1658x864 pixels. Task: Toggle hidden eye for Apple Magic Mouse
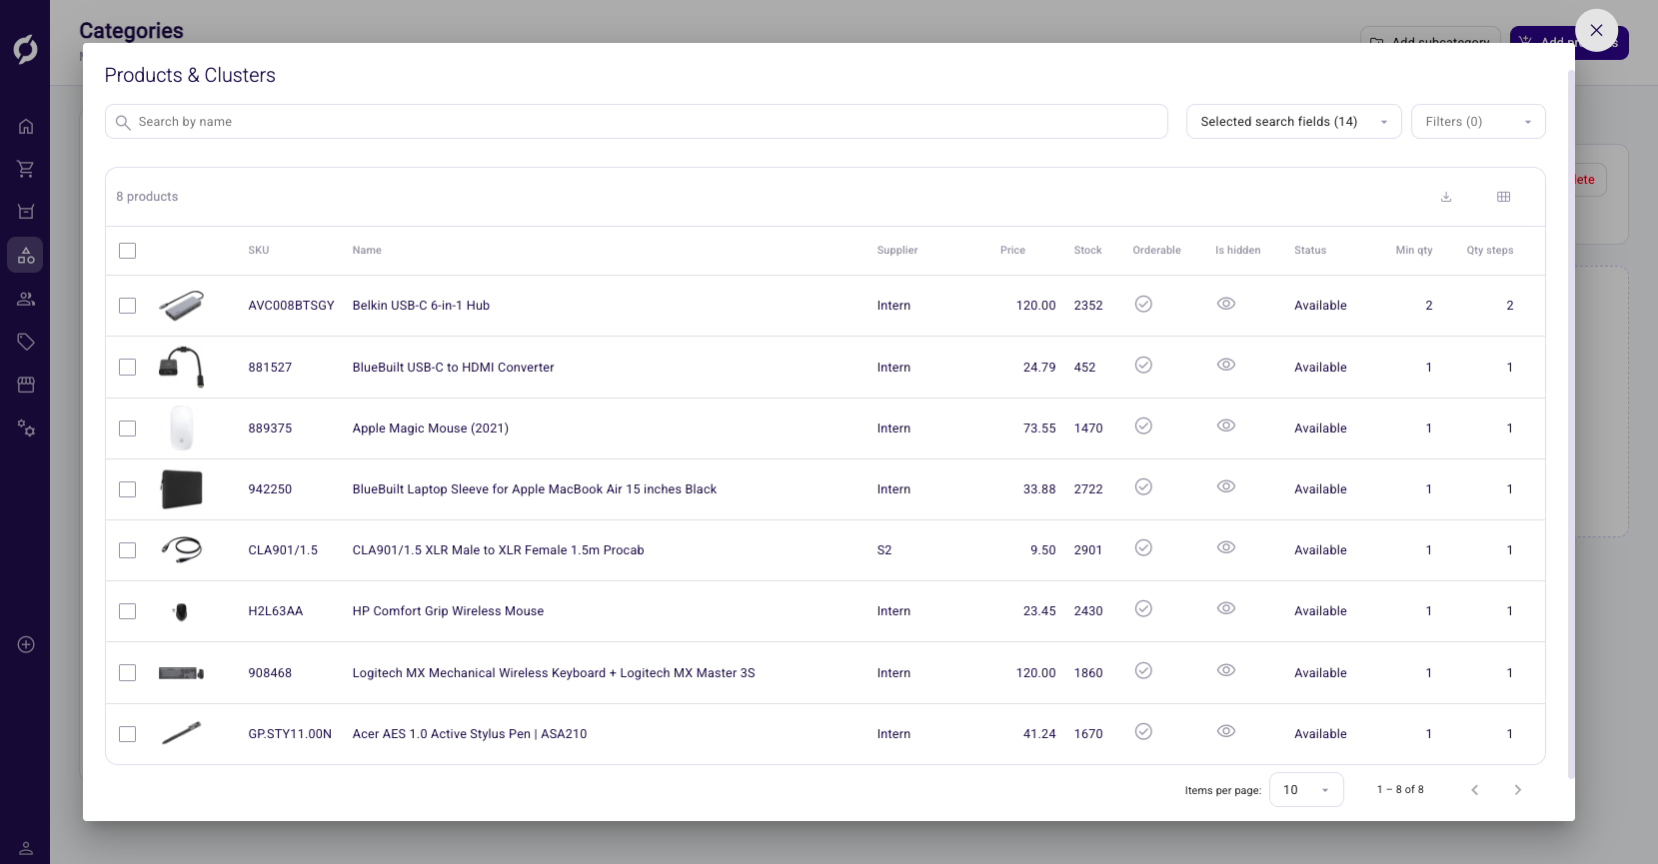[x=1226, y=426]
